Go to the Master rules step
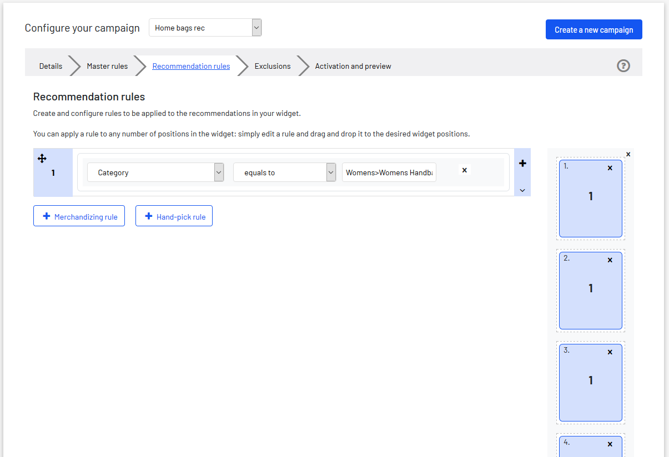 point(107,66)
